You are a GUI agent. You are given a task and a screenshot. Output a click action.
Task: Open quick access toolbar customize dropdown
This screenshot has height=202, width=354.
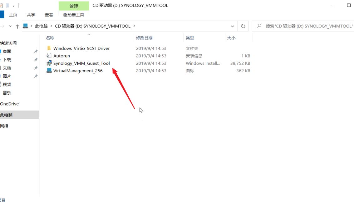pos(13,6)
